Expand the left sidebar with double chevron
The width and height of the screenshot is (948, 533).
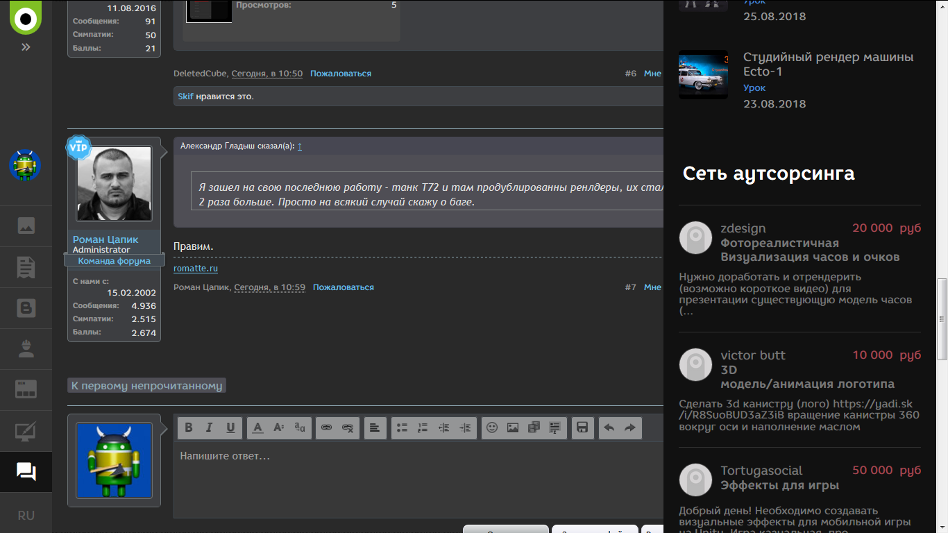click(26, 47)
